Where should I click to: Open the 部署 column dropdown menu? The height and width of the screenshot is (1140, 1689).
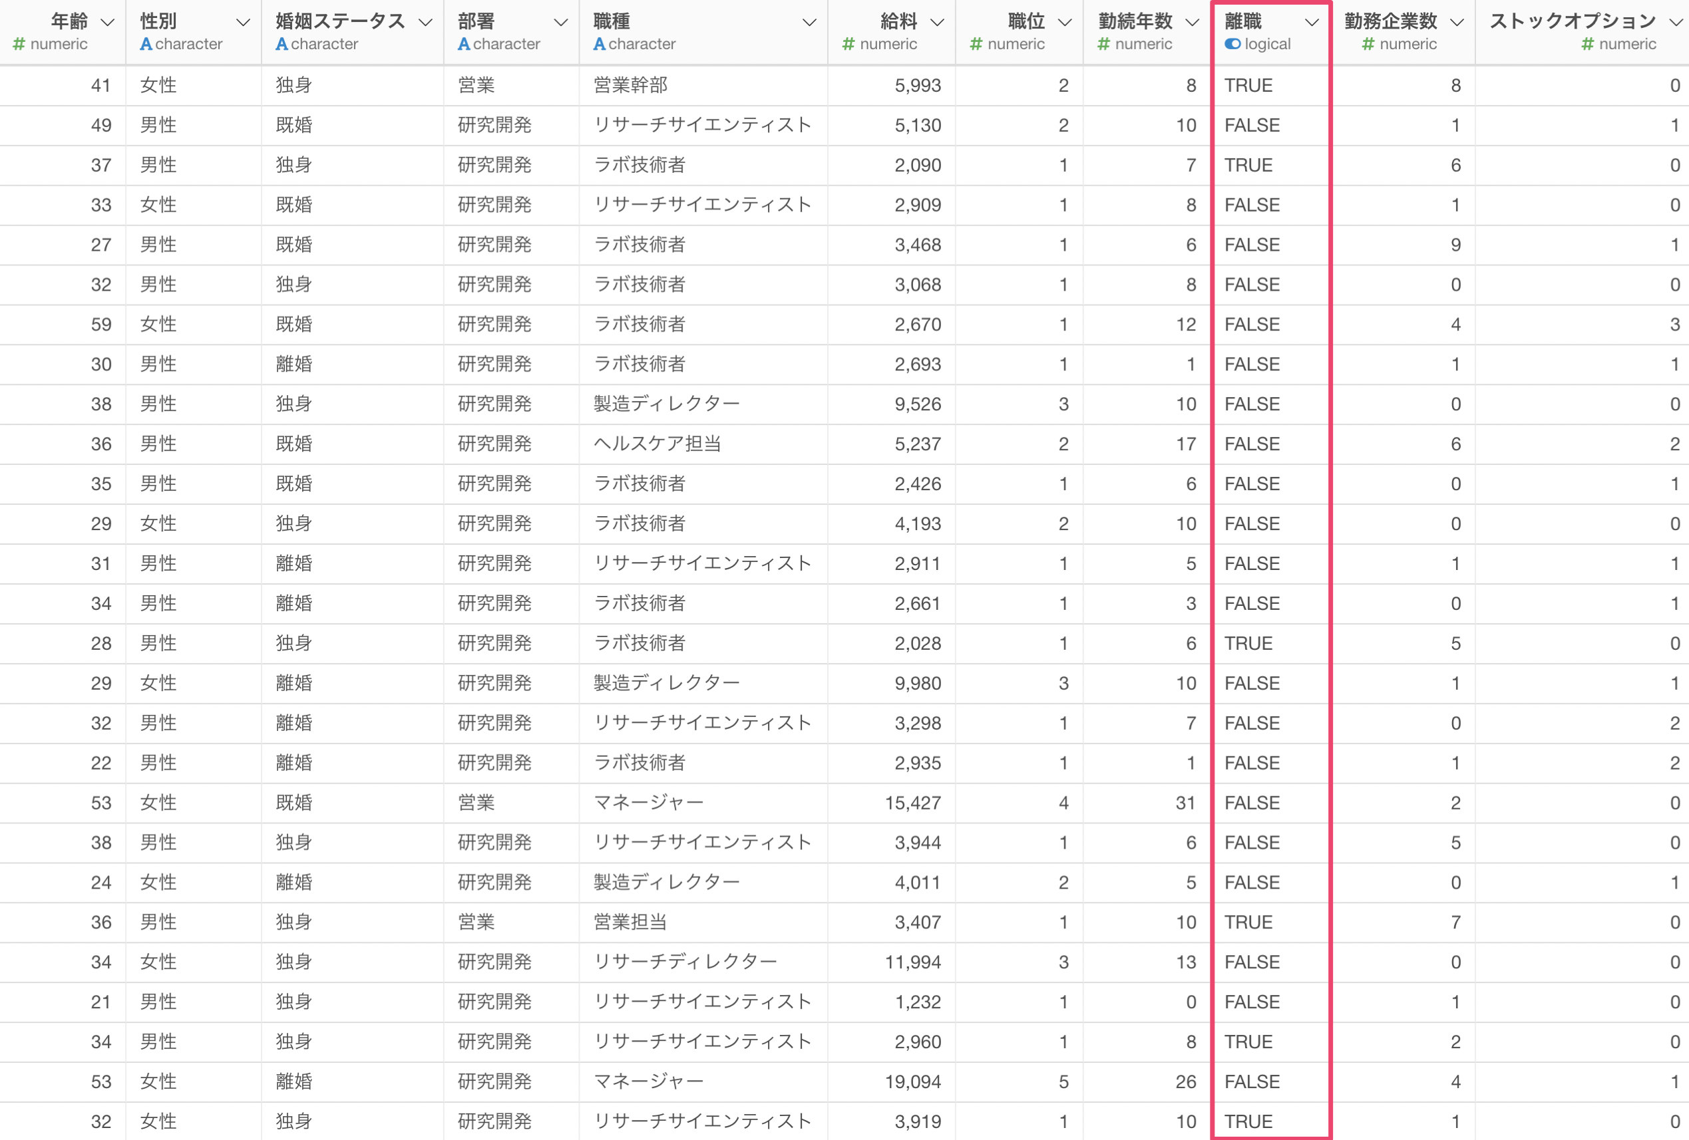pos(561,23)
